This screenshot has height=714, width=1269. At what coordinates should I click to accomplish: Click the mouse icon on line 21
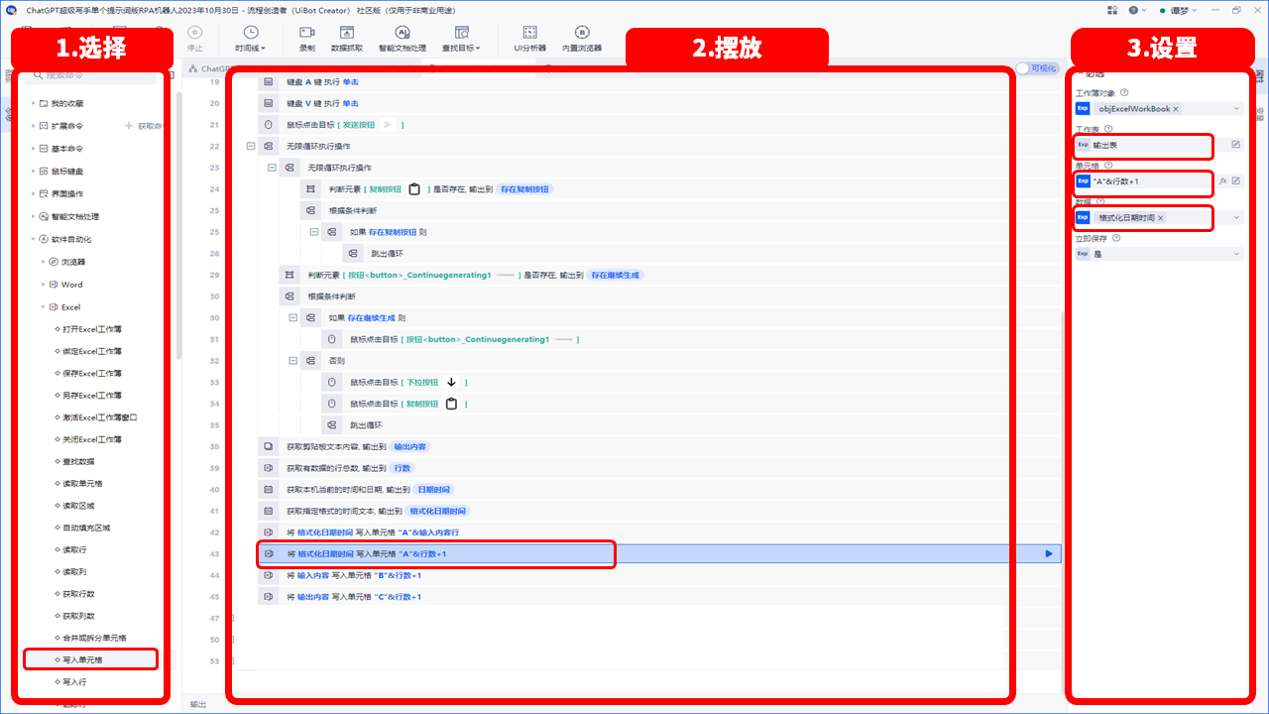pos(269,125)
